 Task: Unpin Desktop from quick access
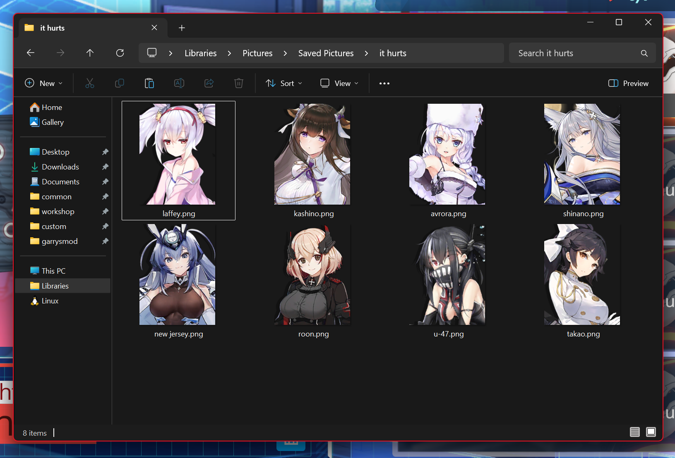[105, 152]
